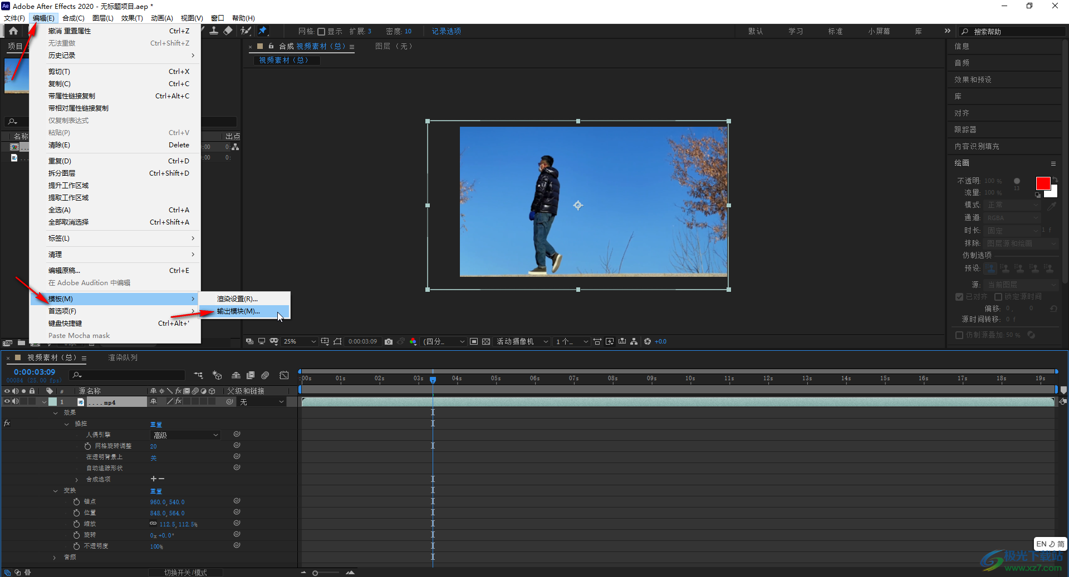Viewport: 1069px width, 577px height.
Task: Click the Frame Blending enable icon
Action: pos(251,375)
